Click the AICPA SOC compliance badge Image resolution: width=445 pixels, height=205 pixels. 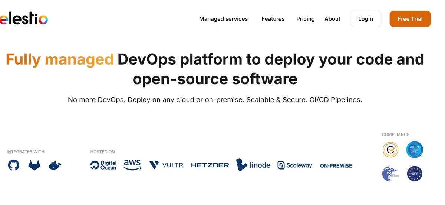click(415, 150)
